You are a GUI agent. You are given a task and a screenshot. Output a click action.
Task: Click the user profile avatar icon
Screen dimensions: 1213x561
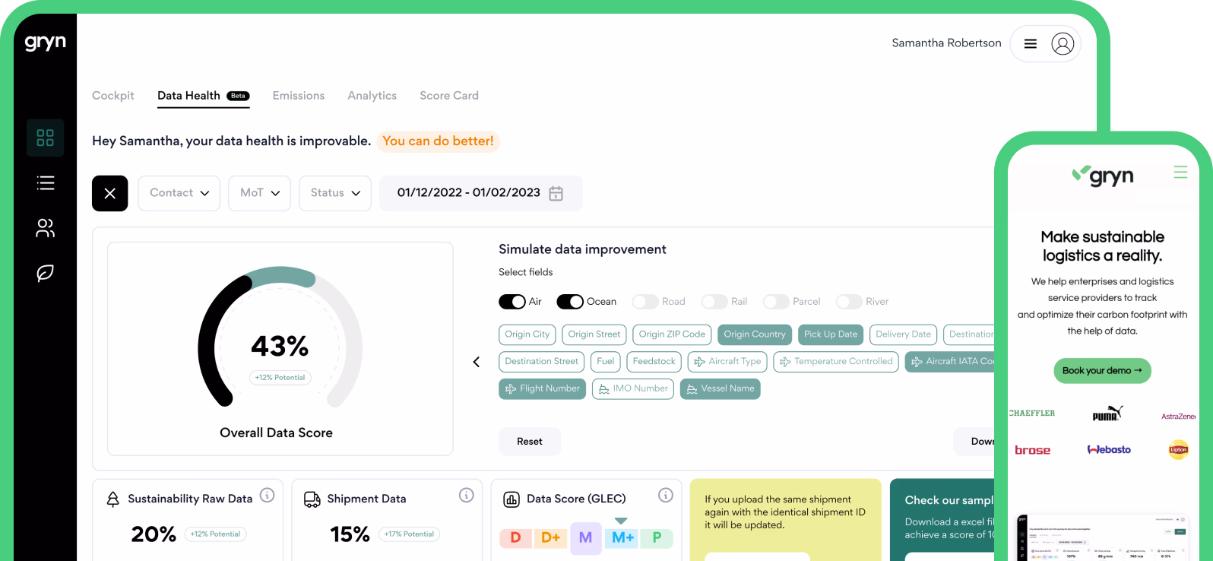(x=1062, y=44)
